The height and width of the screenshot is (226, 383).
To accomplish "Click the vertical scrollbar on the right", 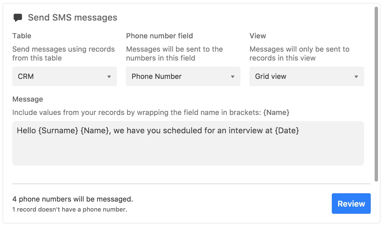I will [x=376, y=94].
